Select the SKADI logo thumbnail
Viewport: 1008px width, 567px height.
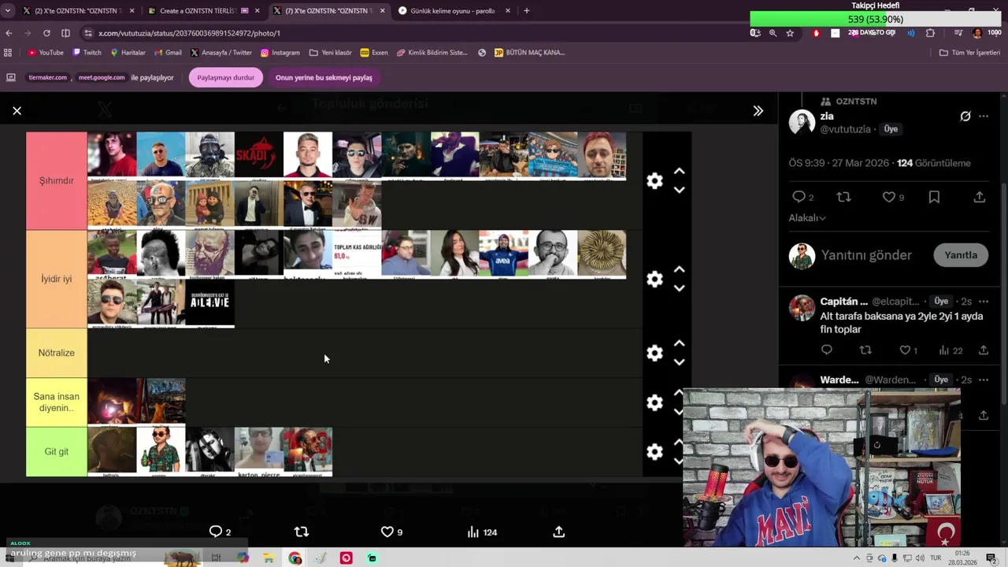coord(258,155)
